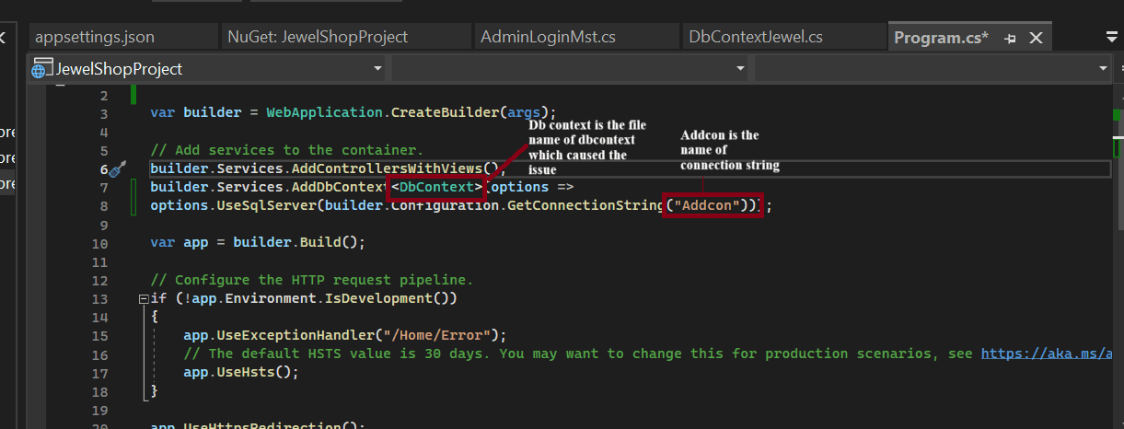This screenshot has width=1124, height=429.
Task: Open the rightmost members navigation dropdown
Action: coord(1103,69)
